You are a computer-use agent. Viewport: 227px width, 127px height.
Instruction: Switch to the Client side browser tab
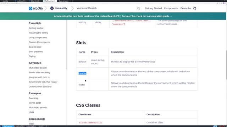pyautogui.click(x=35, y=1)
